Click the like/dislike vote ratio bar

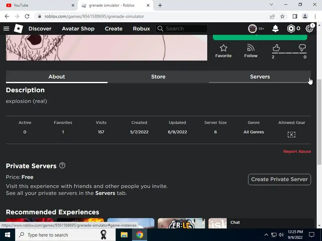pos(289,53)
